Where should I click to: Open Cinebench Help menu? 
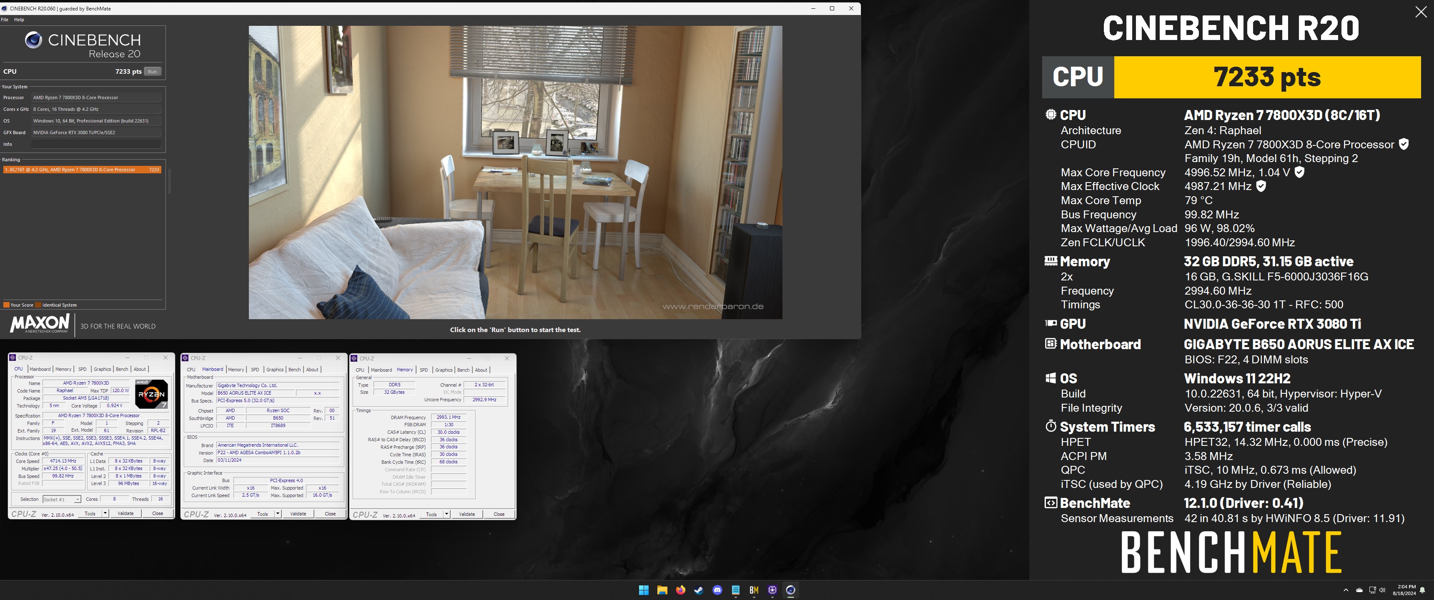pos(19,20)
